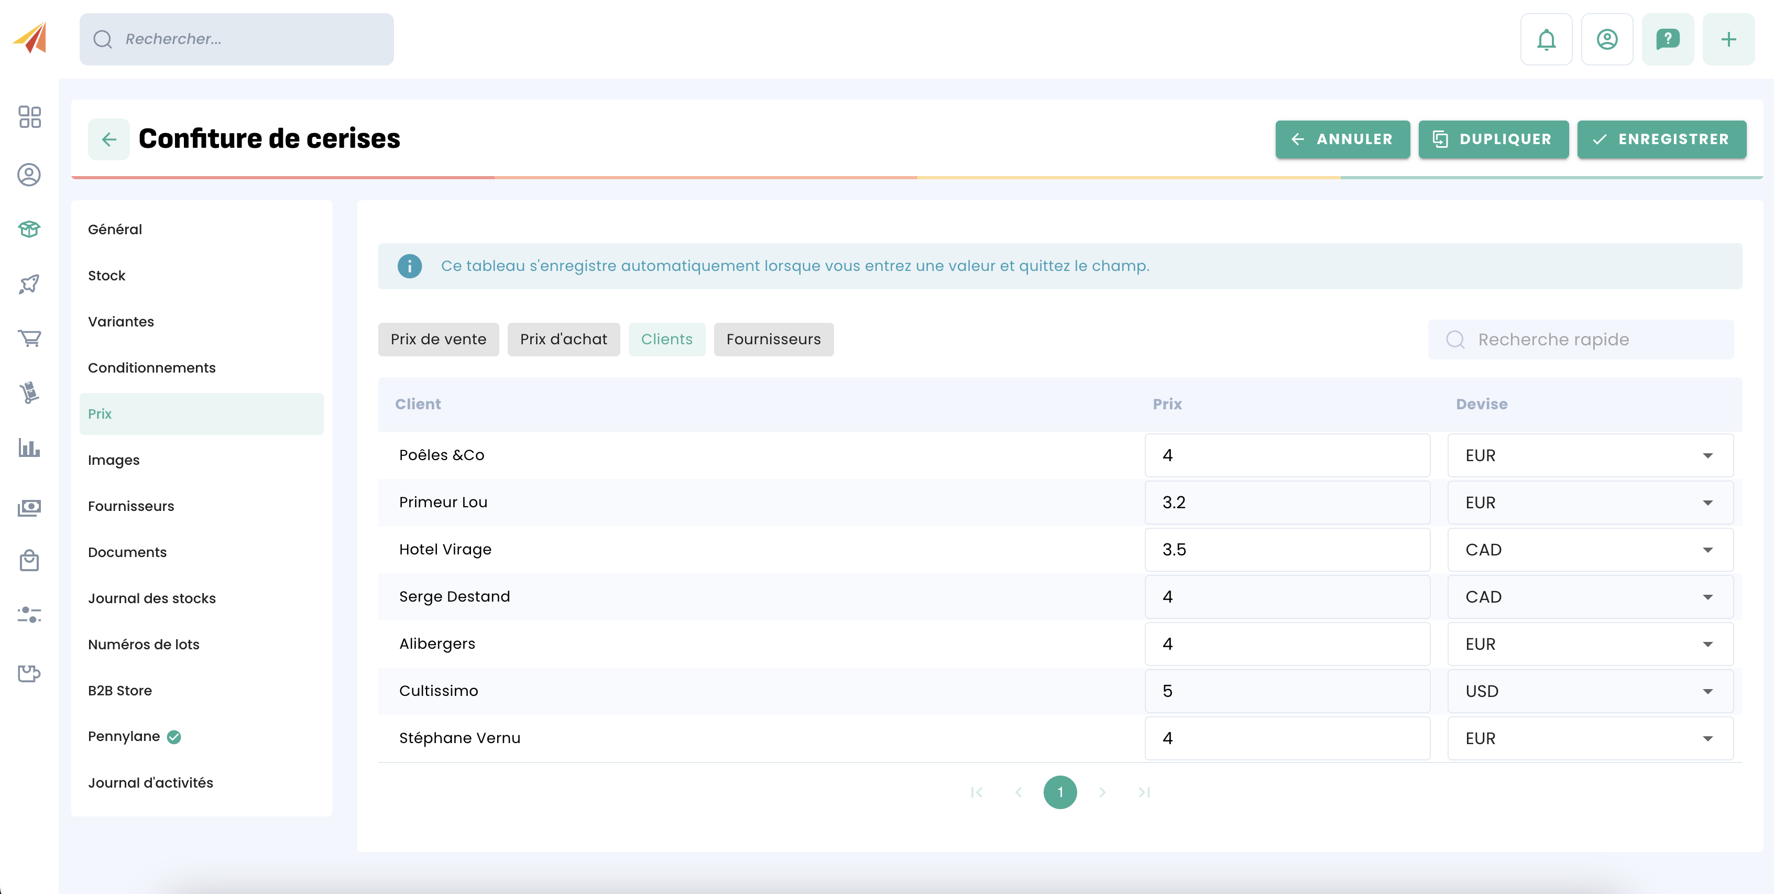The width and height of the screenshot is (1774, 894).
Task: Click the Primeur Lou price field
Action: click(1286, 502)
